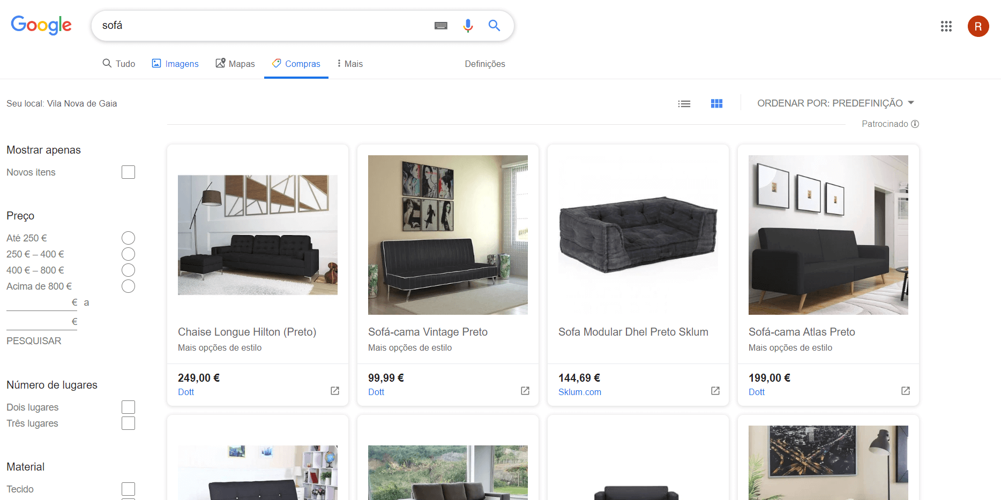Screen dimensions: 1001x500
Task: Select the 400 € – 800 € price option
Action: [x=128, y=270]
